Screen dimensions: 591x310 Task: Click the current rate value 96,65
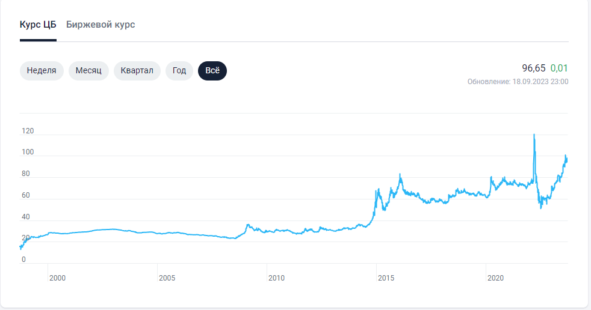coord(533,68)
